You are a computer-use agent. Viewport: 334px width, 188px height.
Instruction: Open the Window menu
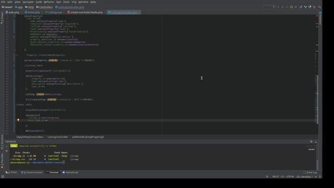83,2
